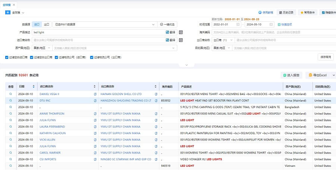Click 保存常用 button
This screenshot has height=170, width=336.
[x=326, y=57]
